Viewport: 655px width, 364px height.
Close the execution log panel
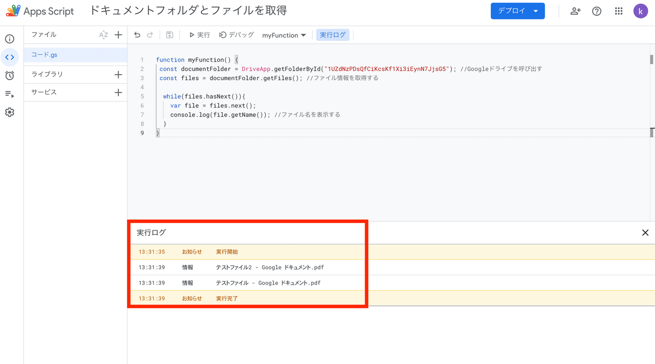(x=645, y=233)
